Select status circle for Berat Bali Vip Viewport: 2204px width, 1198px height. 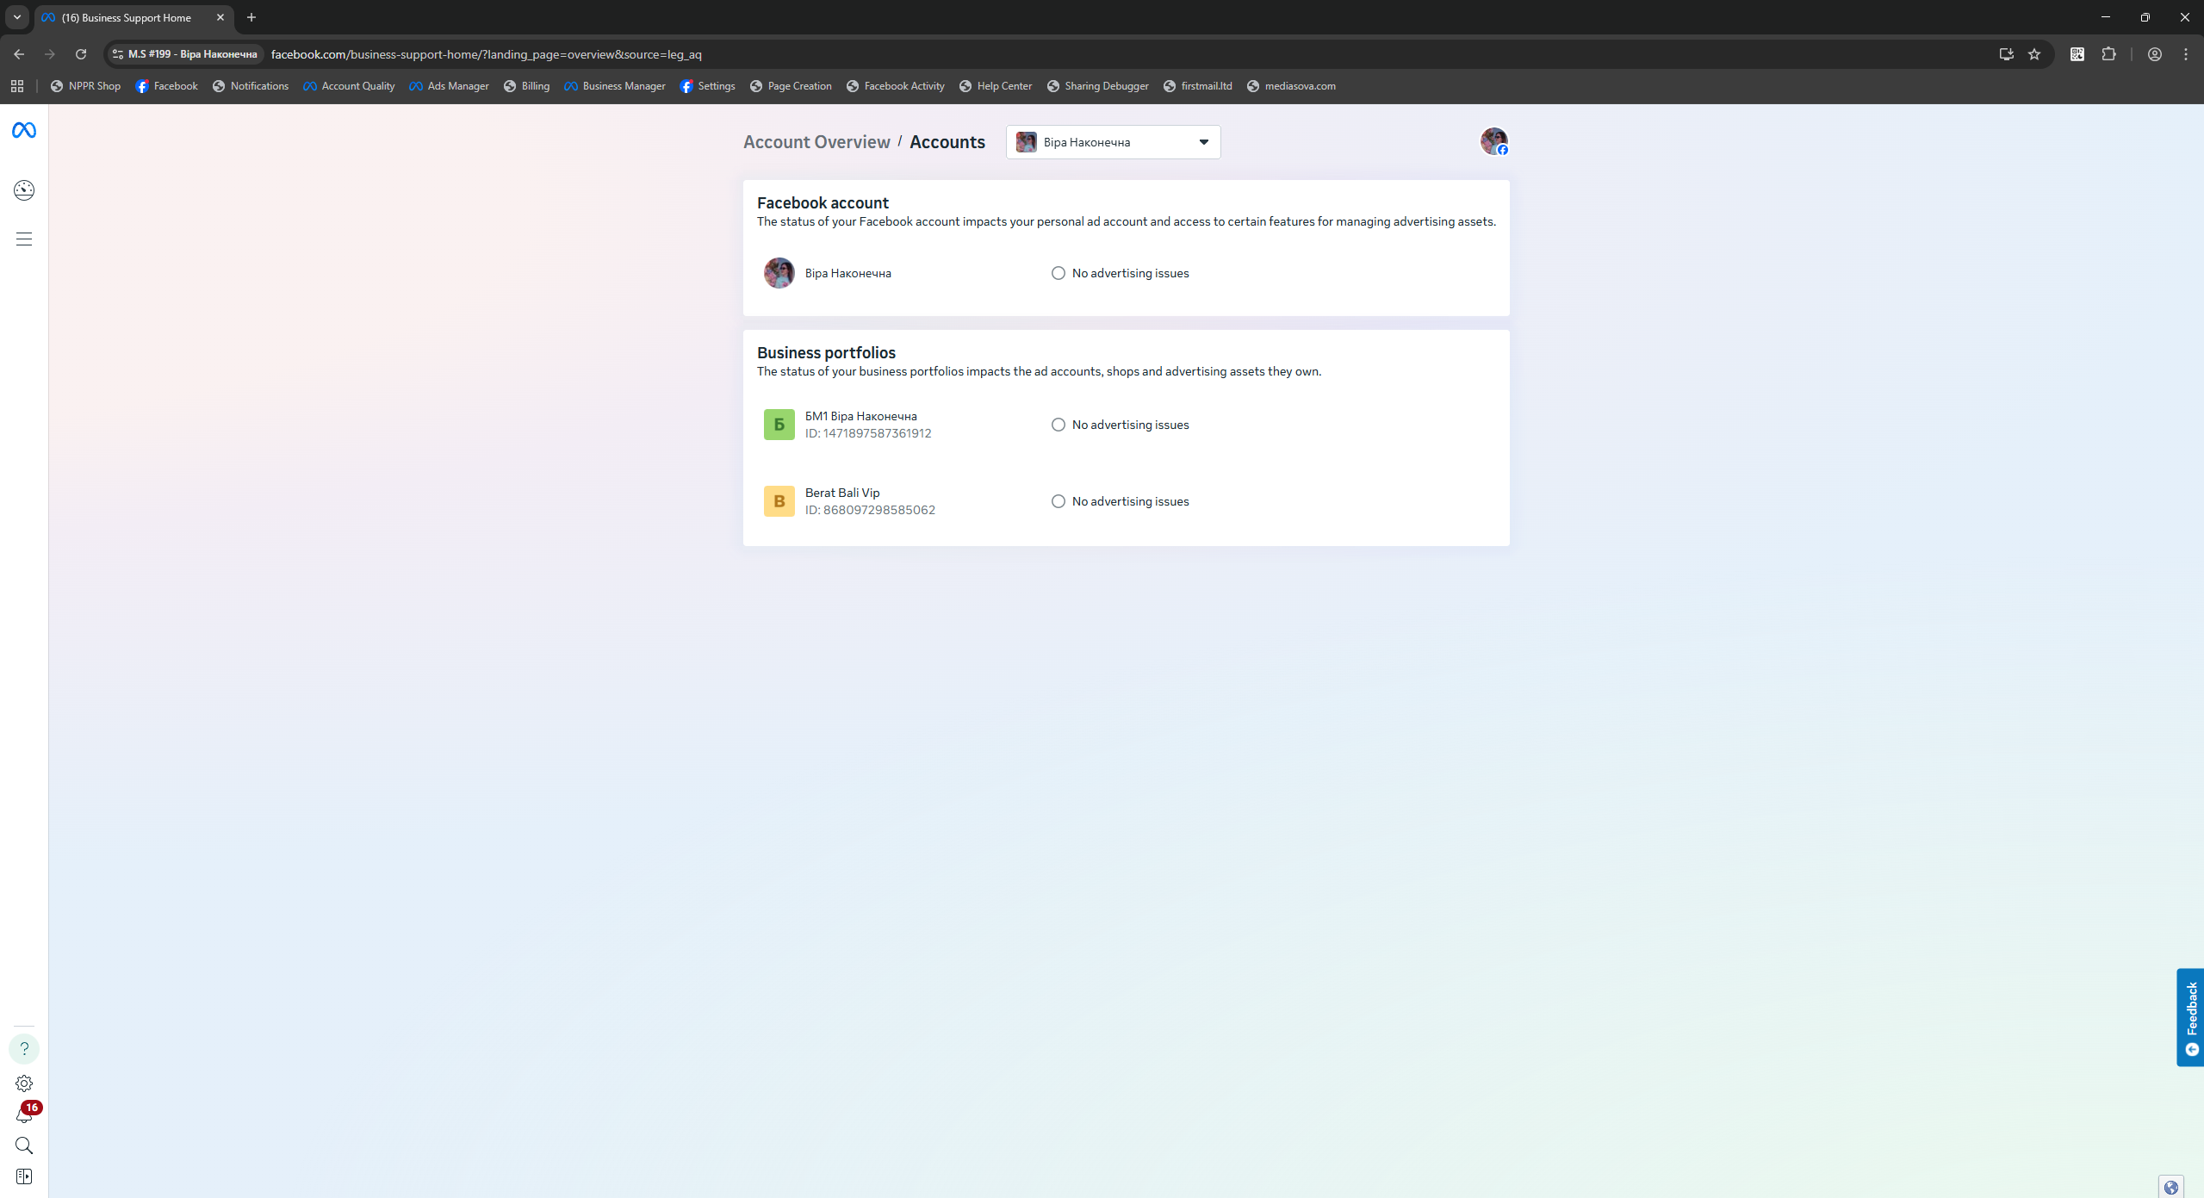(x=1058, y=501)
